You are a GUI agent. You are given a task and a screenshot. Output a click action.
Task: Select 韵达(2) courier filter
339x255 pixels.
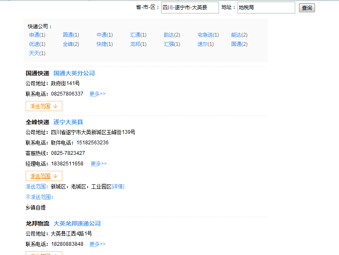172,35
